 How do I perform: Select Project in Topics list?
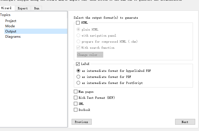pyautogui.click(x=11, y=21)
